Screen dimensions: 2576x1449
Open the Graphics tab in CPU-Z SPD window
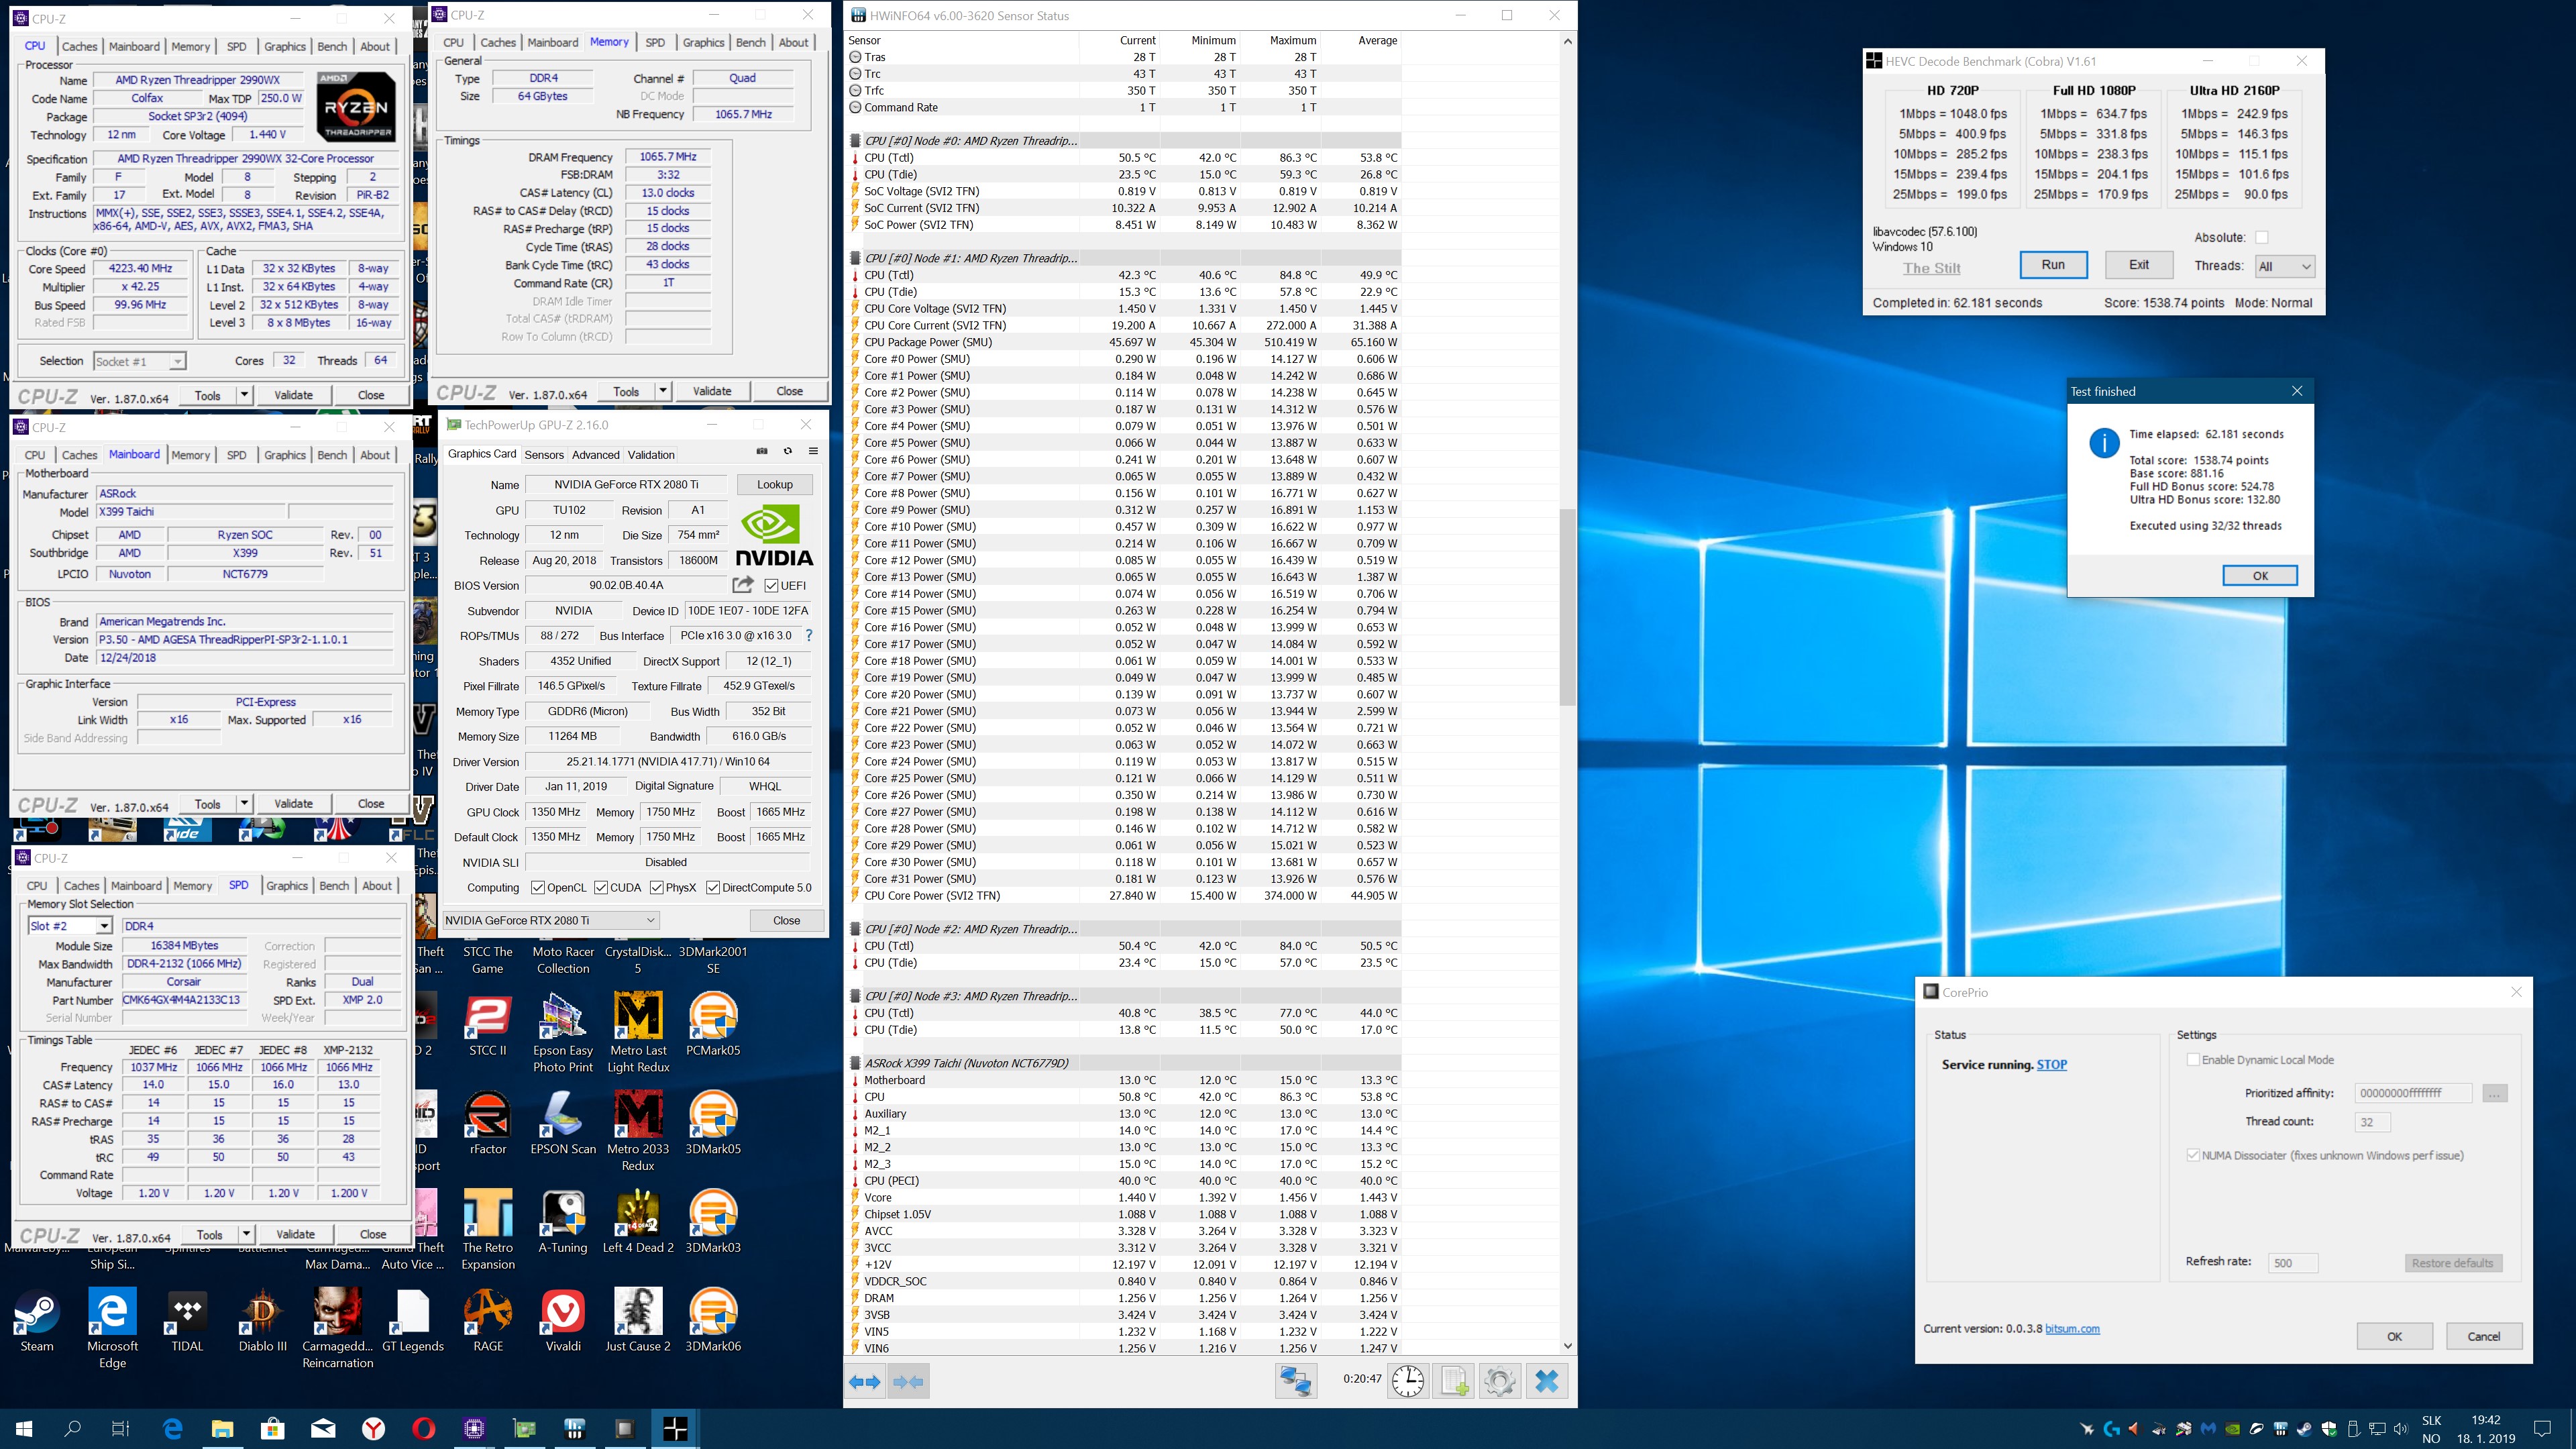point(287,885)
